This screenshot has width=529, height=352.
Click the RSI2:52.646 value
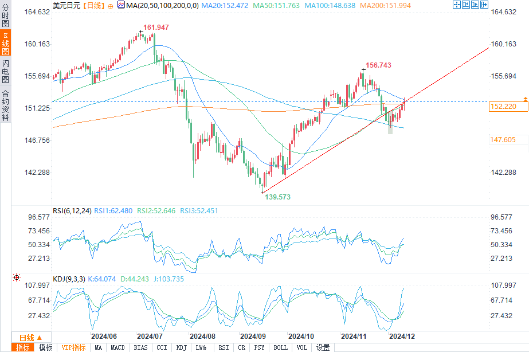click(156, 211)
